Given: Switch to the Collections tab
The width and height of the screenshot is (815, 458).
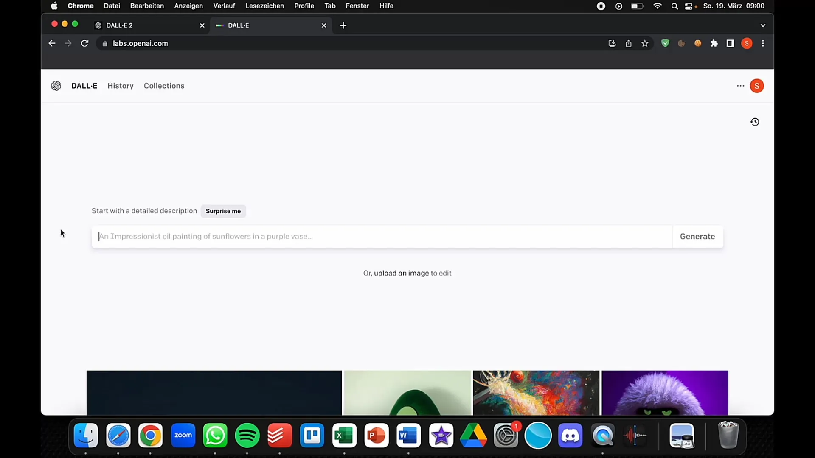Looking at the screenshot, I should (x=164, y=86).
